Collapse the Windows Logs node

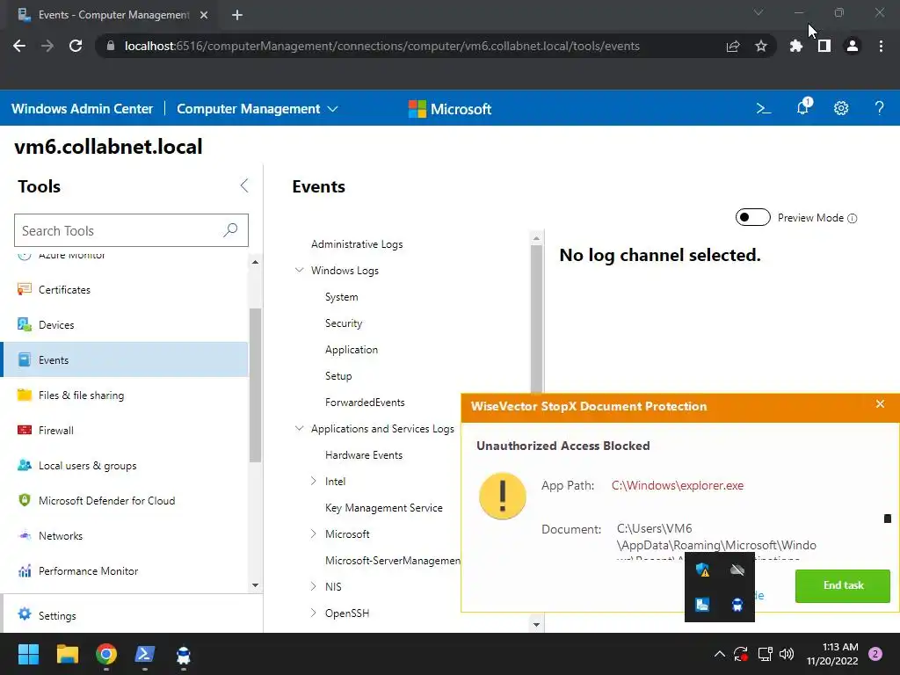(299, 270)
